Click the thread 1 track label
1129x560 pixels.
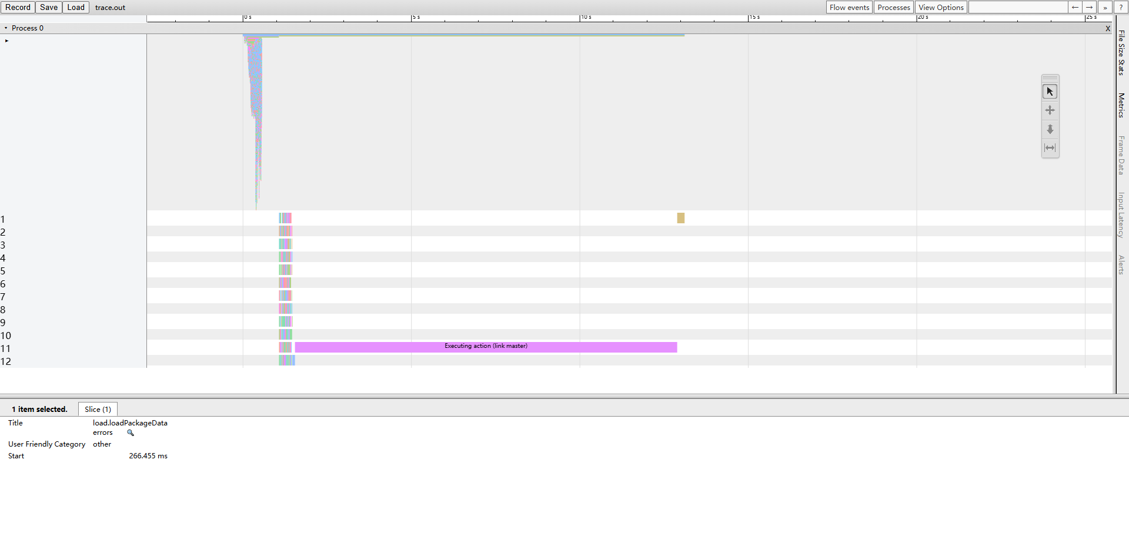(3, 219)
